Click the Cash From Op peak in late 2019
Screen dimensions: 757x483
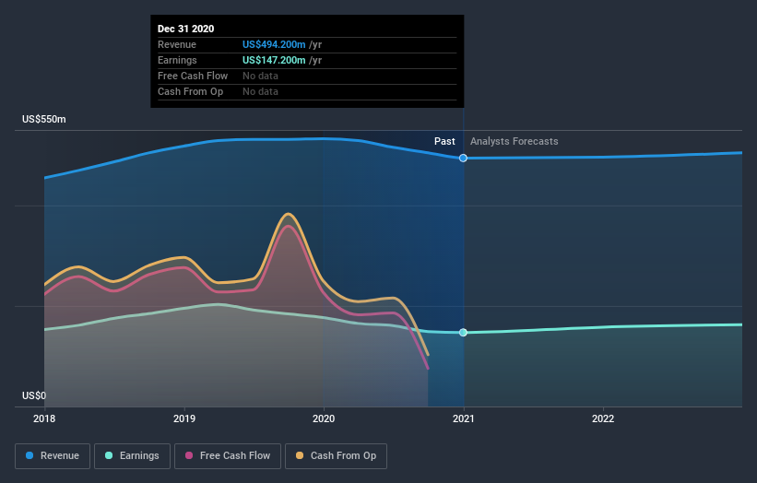pos(289,214)
